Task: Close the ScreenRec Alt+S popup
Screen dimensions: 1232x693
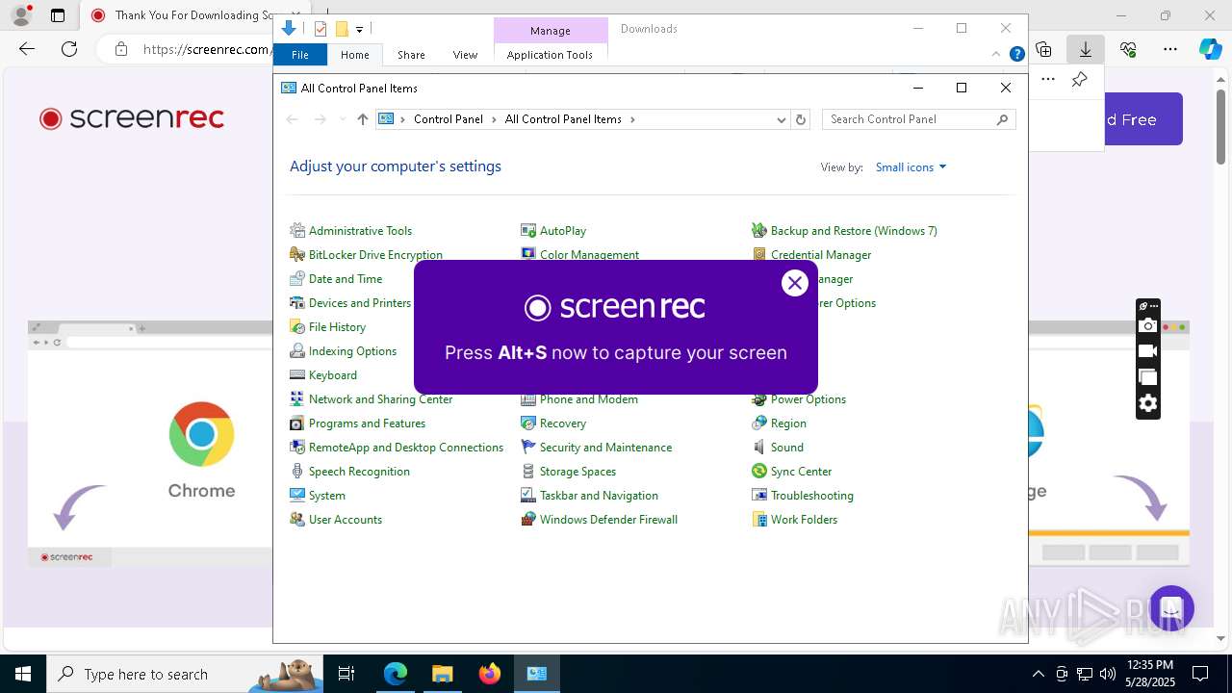Action: click(x=794, y=283)
